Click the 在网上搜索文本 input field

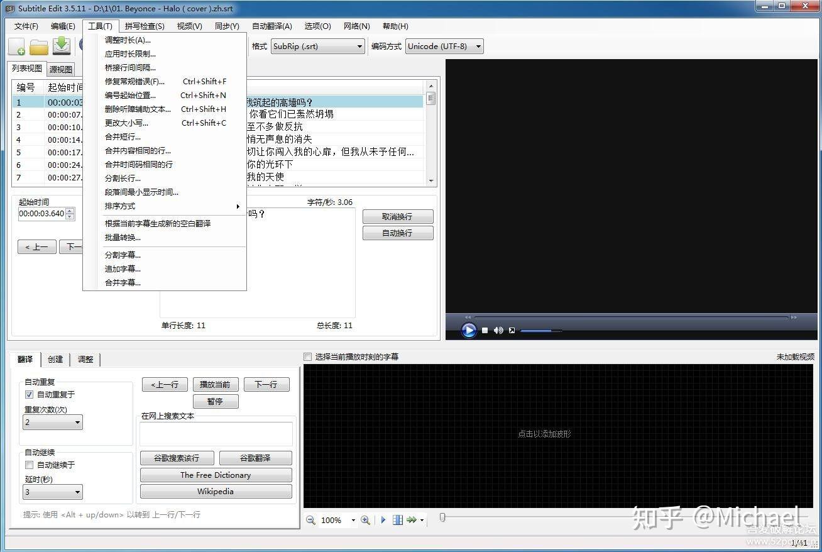216,433
